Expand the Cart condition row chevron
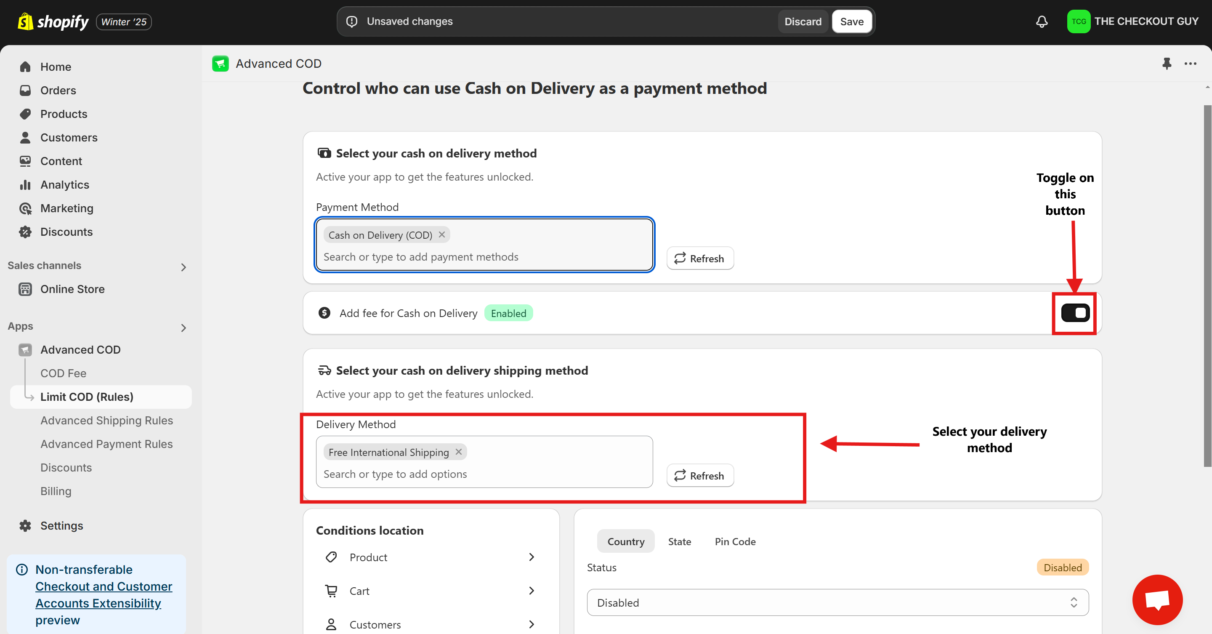The image size is (1212, 634). (x=532, y=591)
